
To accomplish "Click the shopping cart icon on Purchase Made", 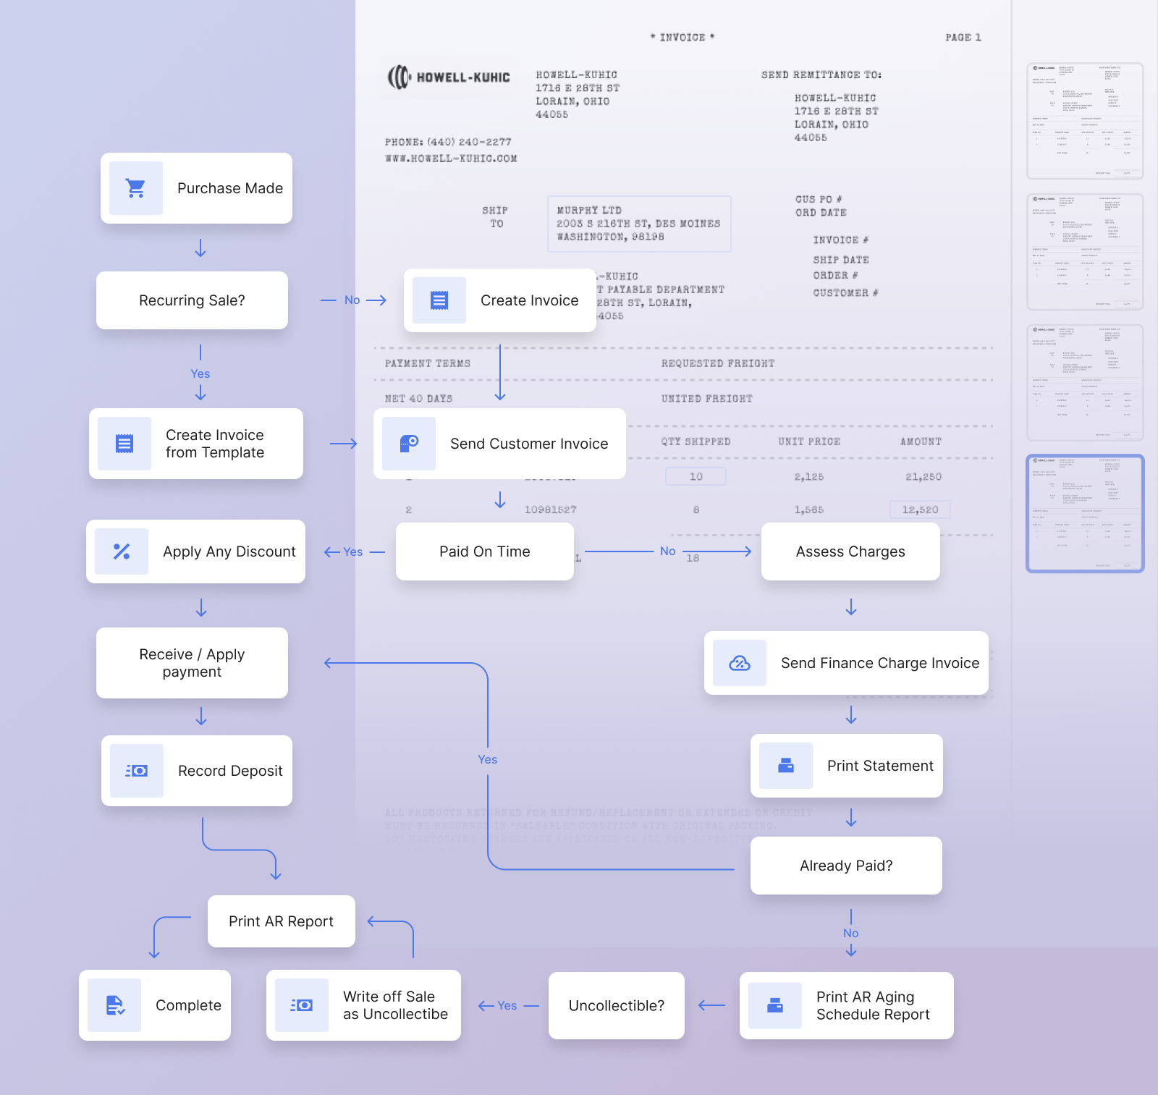I will point(135,188).
